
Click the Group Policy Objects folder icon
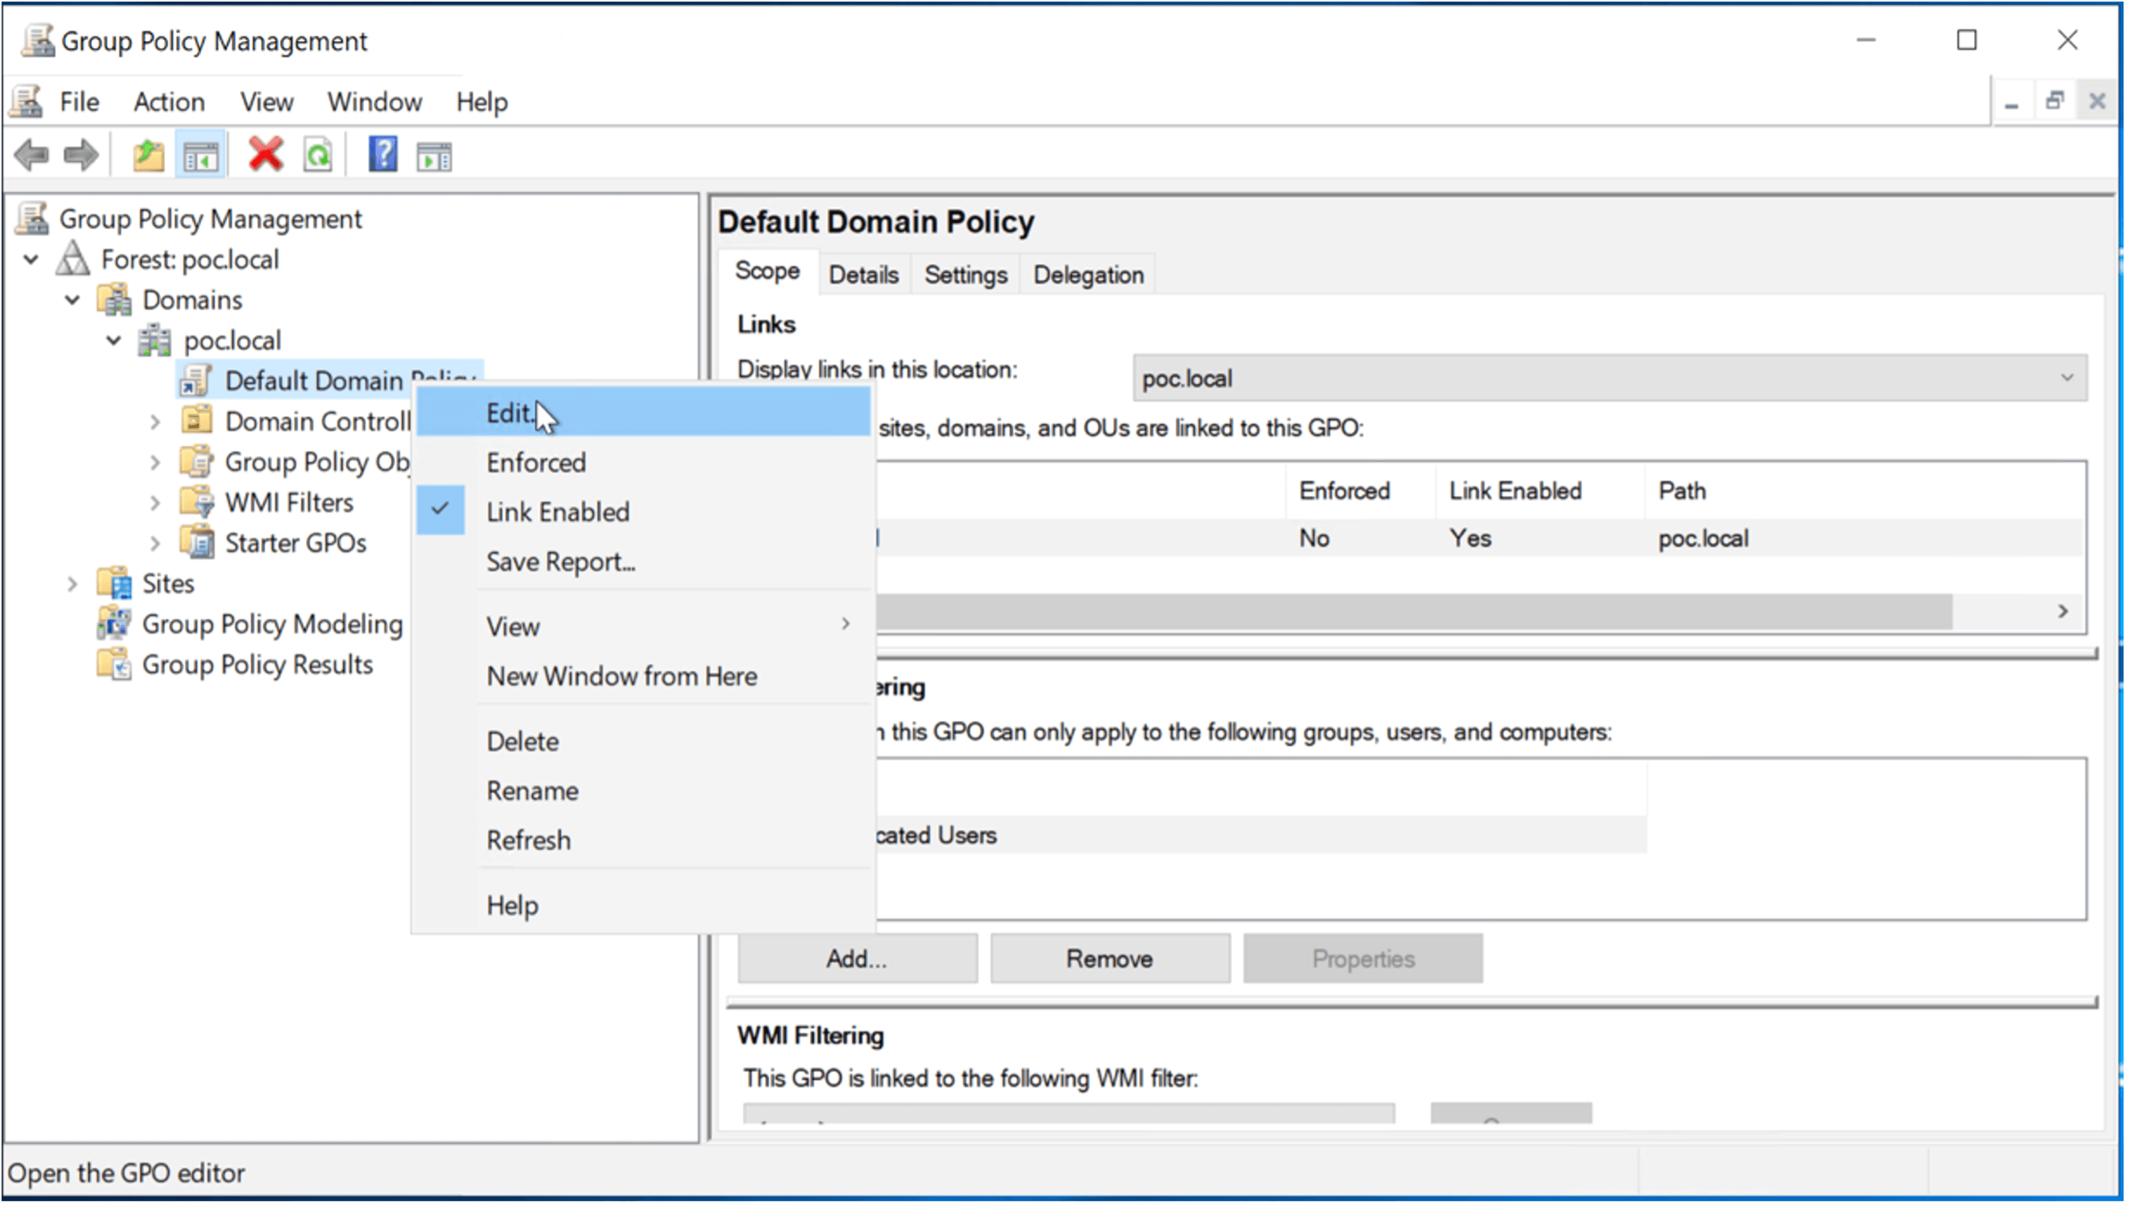[197, 461]
